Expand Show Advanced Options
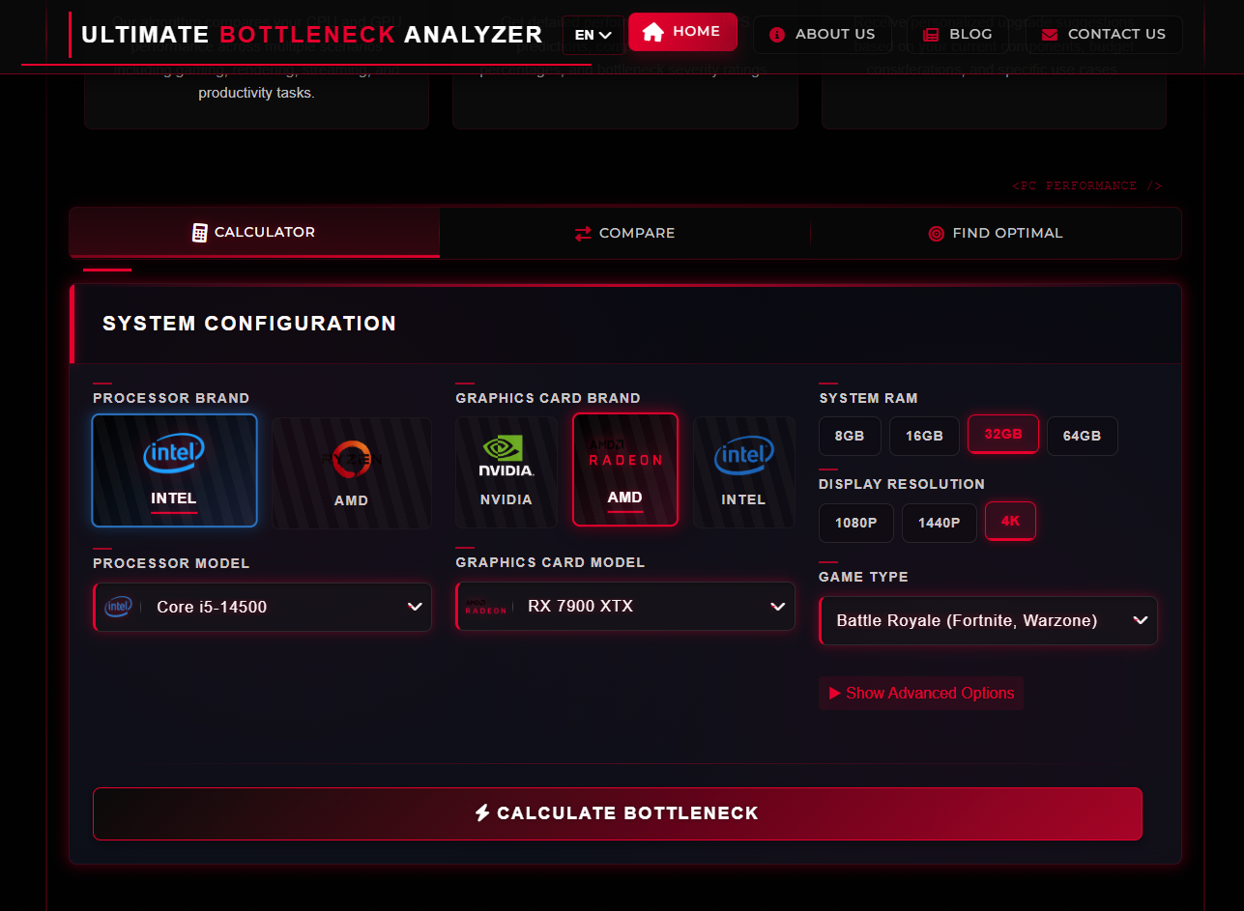Screen dimensions: 1244x911 (921, 693)
